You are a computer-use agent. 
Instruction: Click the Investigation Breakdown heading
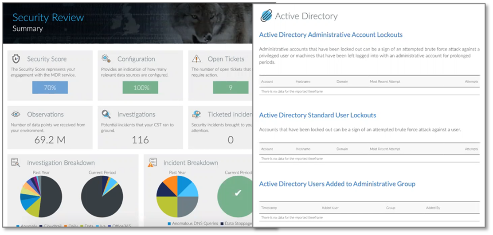(x=61, y=162)
